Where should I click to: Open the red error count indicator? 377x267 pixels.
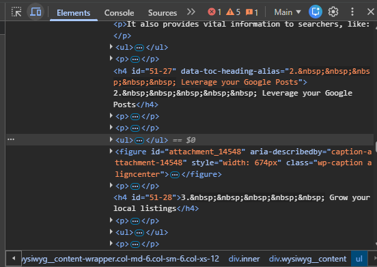[x=214, y=12]
